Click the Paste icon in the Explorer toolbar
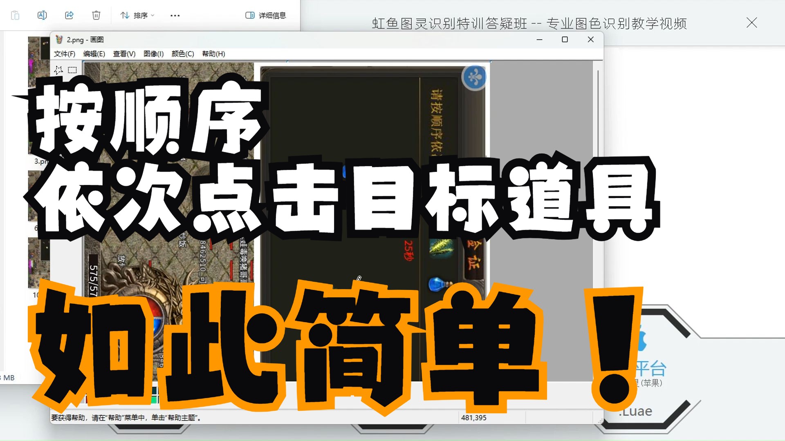785x441 pixels. [x=16, y=15]
